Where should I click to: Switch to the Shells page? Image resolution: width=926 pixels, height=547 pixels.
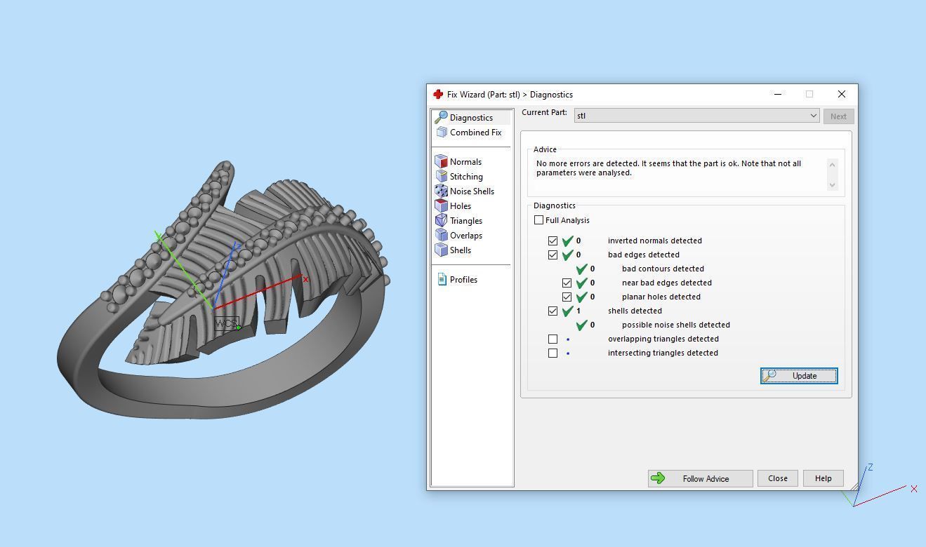tap(461, 250)
